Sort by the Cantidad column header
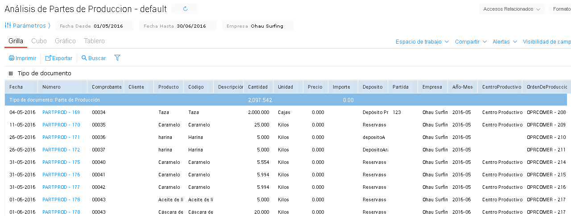This screenshot has height=216, width=571. click(x=258, y=87)
